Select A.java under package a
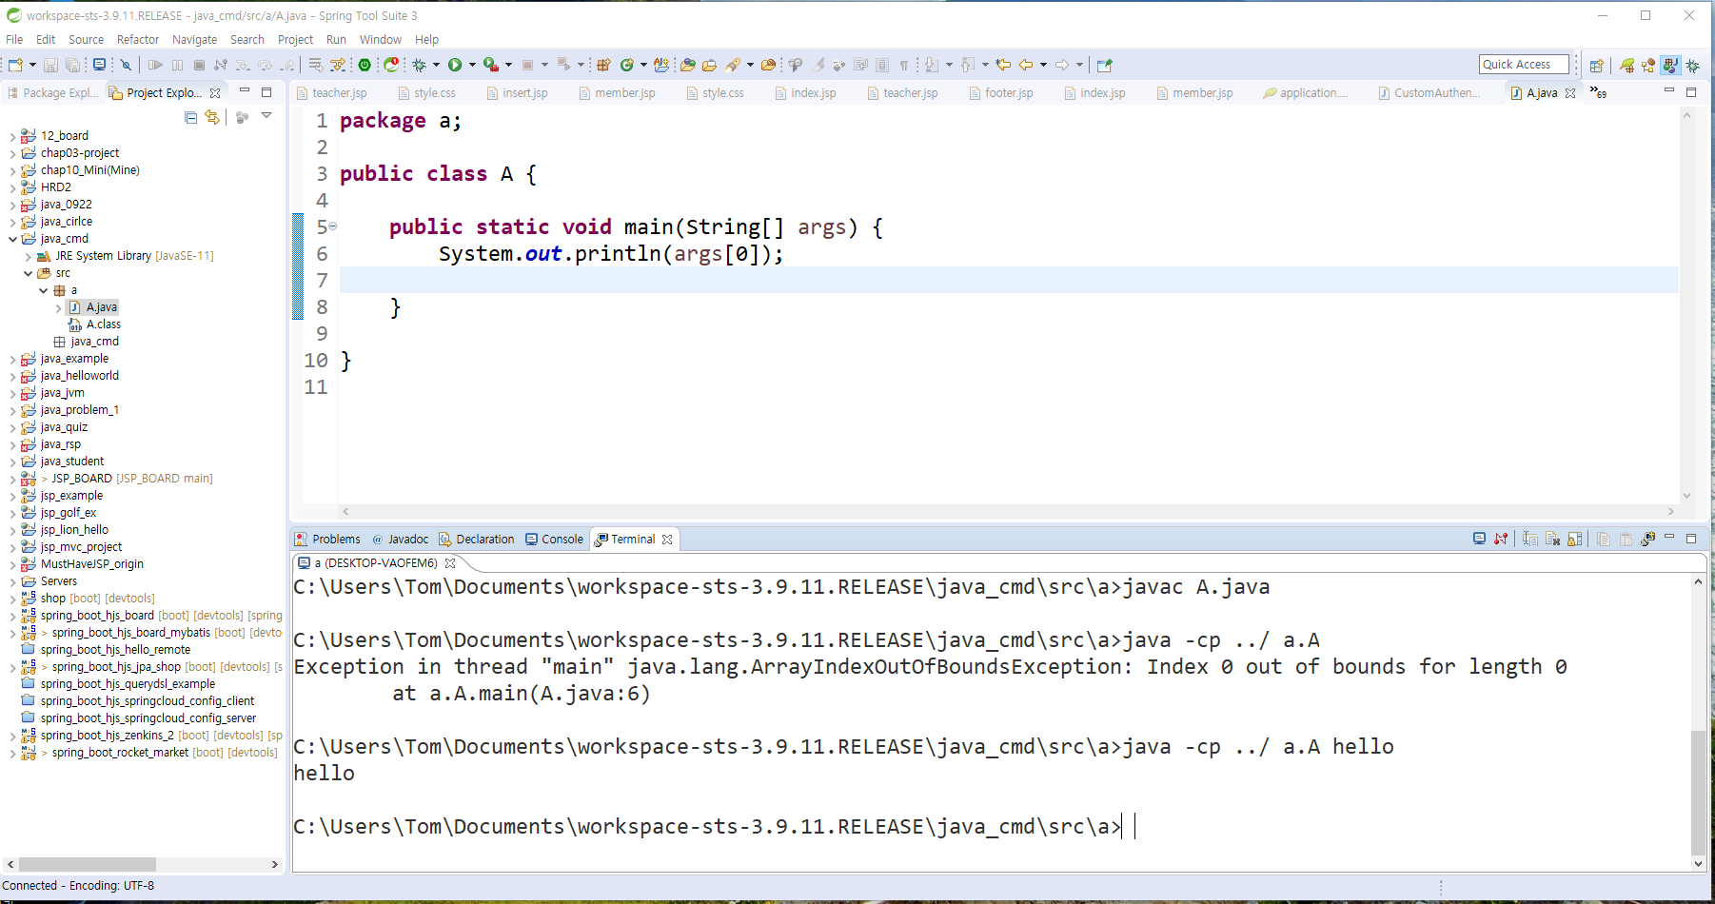 (100, 306)
